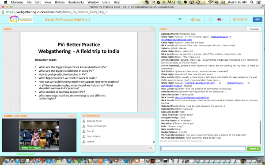Check the green connection quality icon
Screen dimensions: 265x165
pyautogui.click(x=180, y=19)
